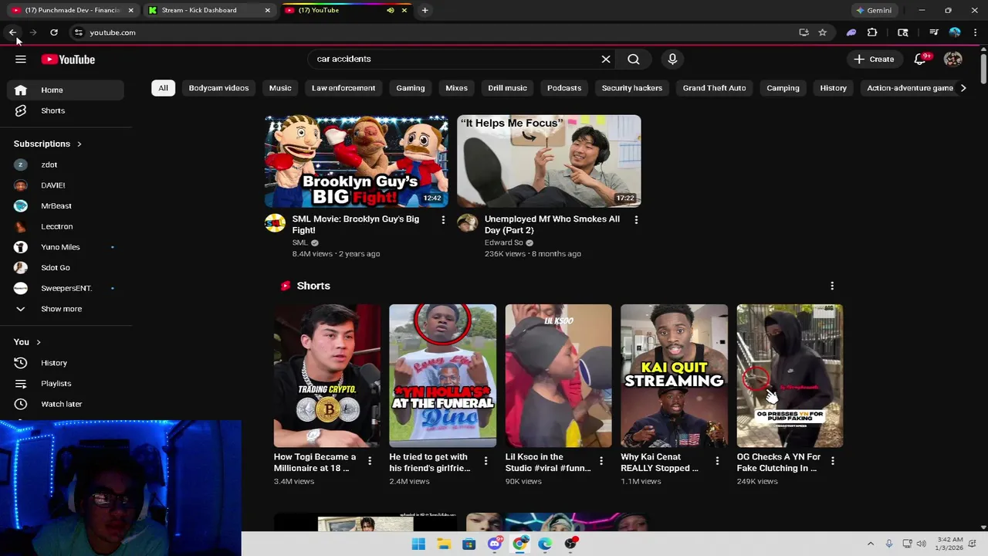
Task: Select the Bodycam videos chip
Action: 218,88
